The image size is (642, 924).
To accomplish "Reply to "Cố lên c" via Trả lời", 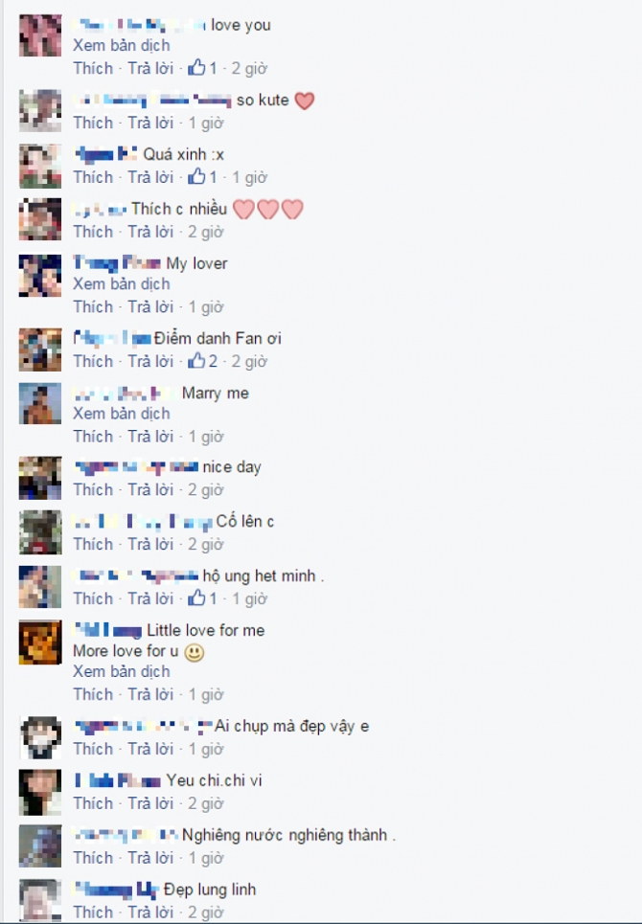I will click(x=151, y=544).
